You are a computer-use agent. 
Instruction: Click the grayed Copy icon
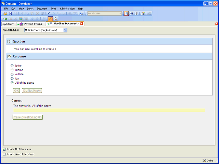[27, 14]
